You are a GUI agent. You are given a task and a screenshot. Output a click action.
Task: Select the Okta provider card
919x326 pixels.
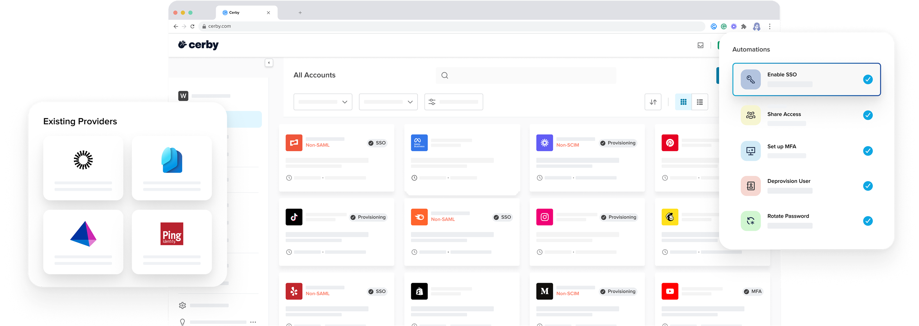point(83,168)
